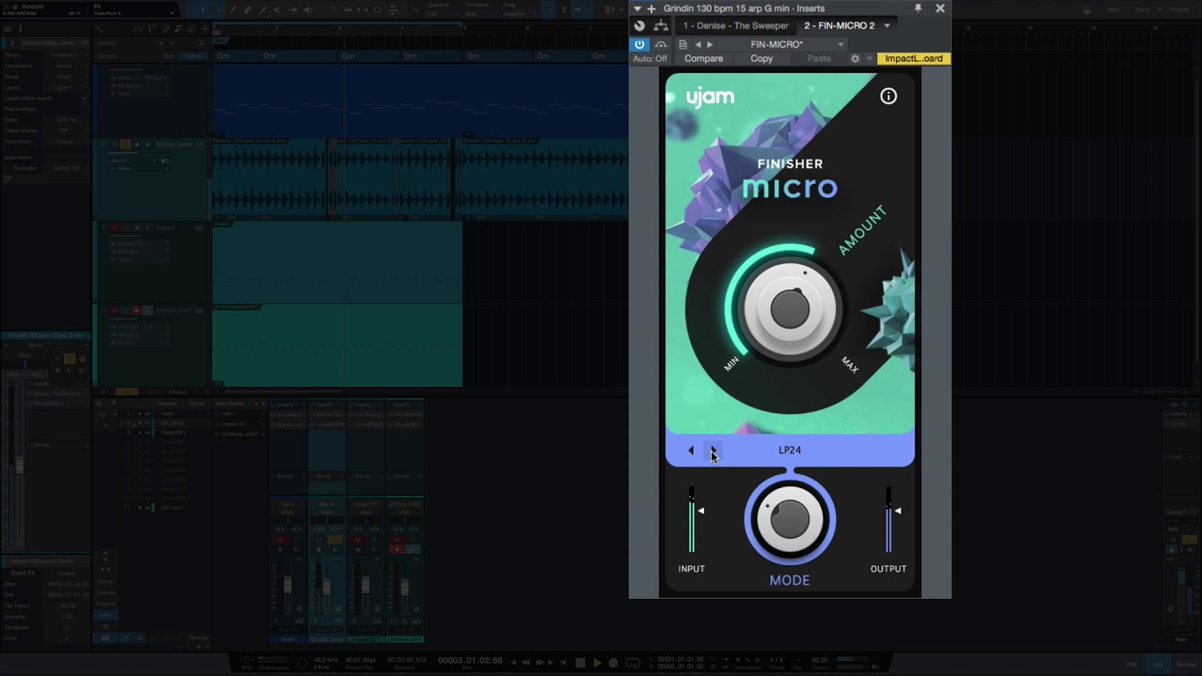The height and width of the screenshot is (676, 1202).
Task: Select the 2 - FIN-MICRO 2 tab
Action: point(839,26)
